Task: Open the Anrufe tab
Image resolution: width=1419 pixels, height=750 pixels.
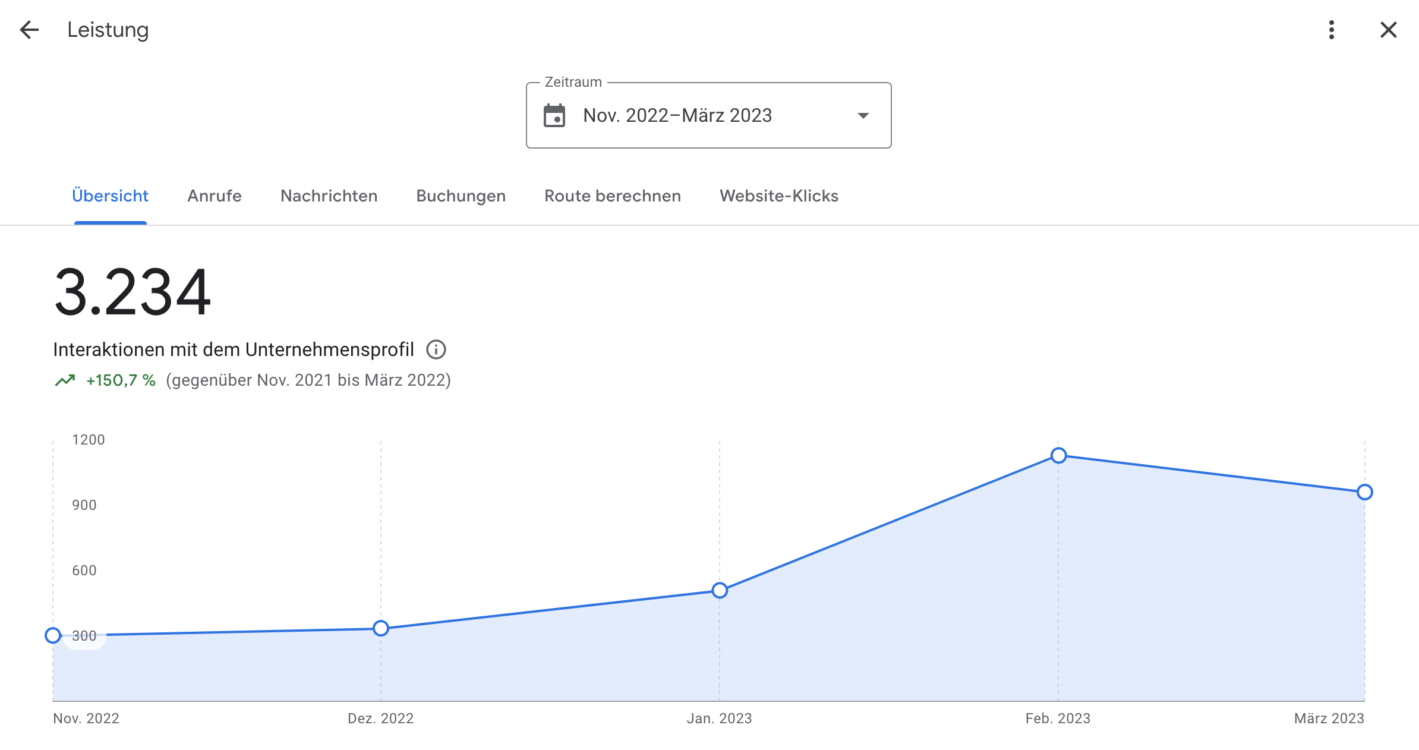Action: 215,196
